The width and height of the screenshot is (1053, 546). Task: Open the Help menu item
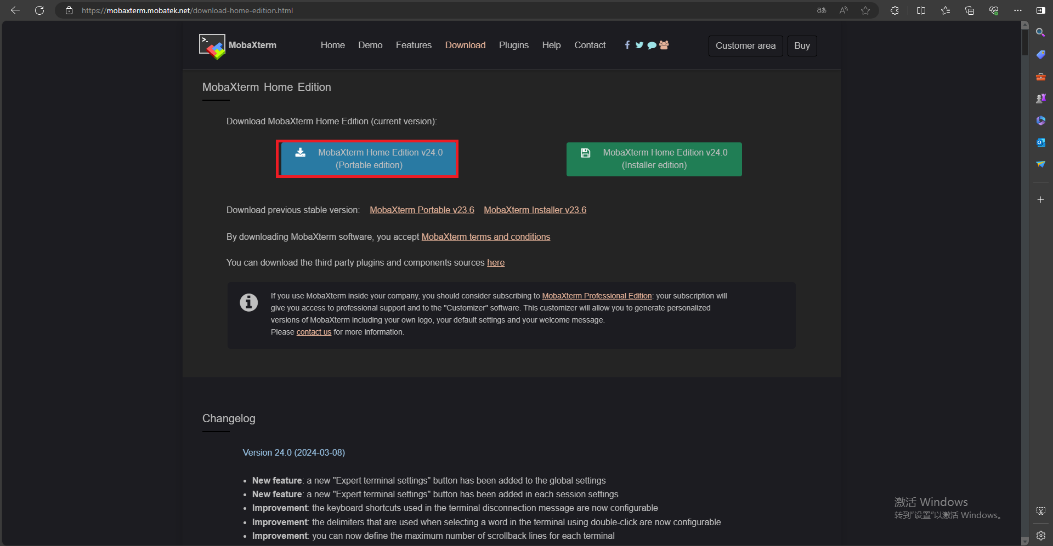pyautogui.click(x=551, y=45)
